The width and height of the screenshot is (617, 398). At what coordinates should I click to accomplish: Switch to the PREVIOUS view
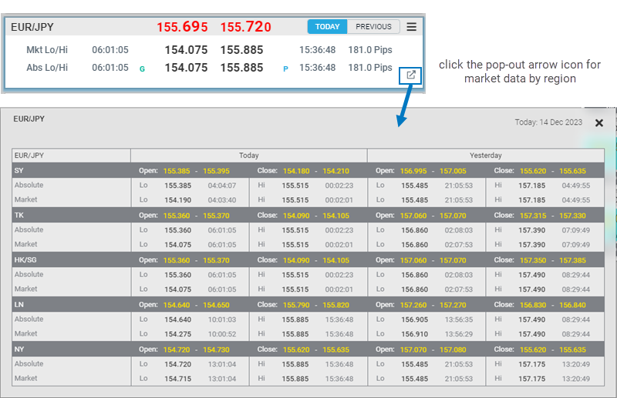(x=373, y=27)
